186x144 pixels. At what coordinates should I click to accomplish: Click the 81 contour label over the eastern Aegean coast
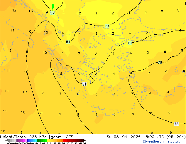click(130, 43)
